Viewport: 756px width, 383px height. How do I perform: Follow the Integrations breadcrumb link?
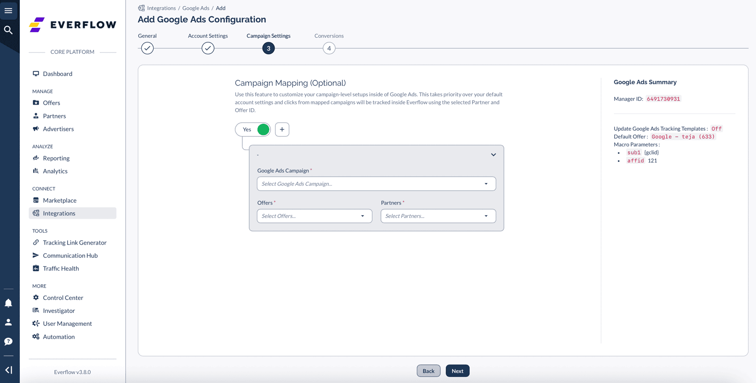pyautogui.click(x=161, y=8)
